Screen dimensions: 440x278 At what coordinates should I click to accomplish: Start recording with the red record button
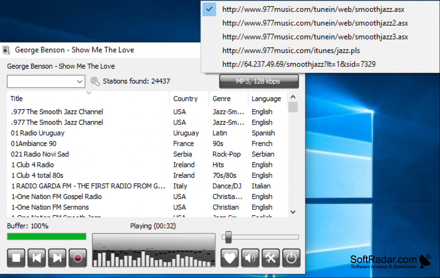pos(78,258)
